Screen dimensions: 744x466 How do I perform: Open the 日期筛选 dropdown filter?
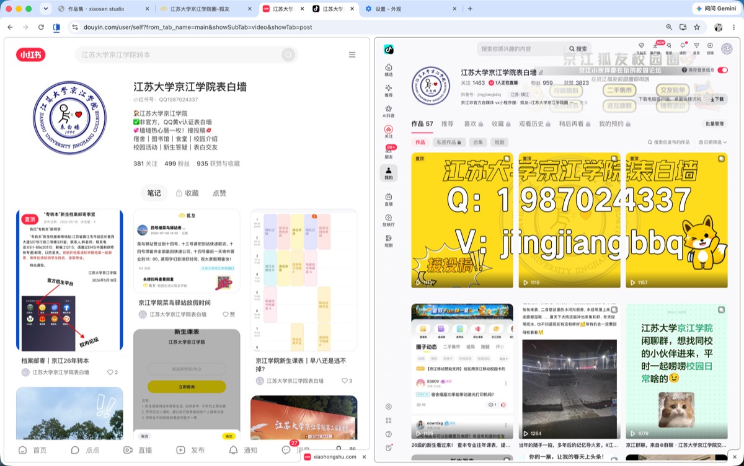[x=712, y=143]
